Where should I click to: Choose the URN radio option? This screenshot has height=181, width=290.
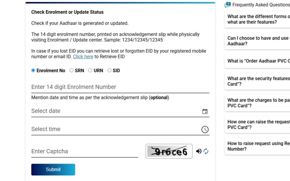90,71
